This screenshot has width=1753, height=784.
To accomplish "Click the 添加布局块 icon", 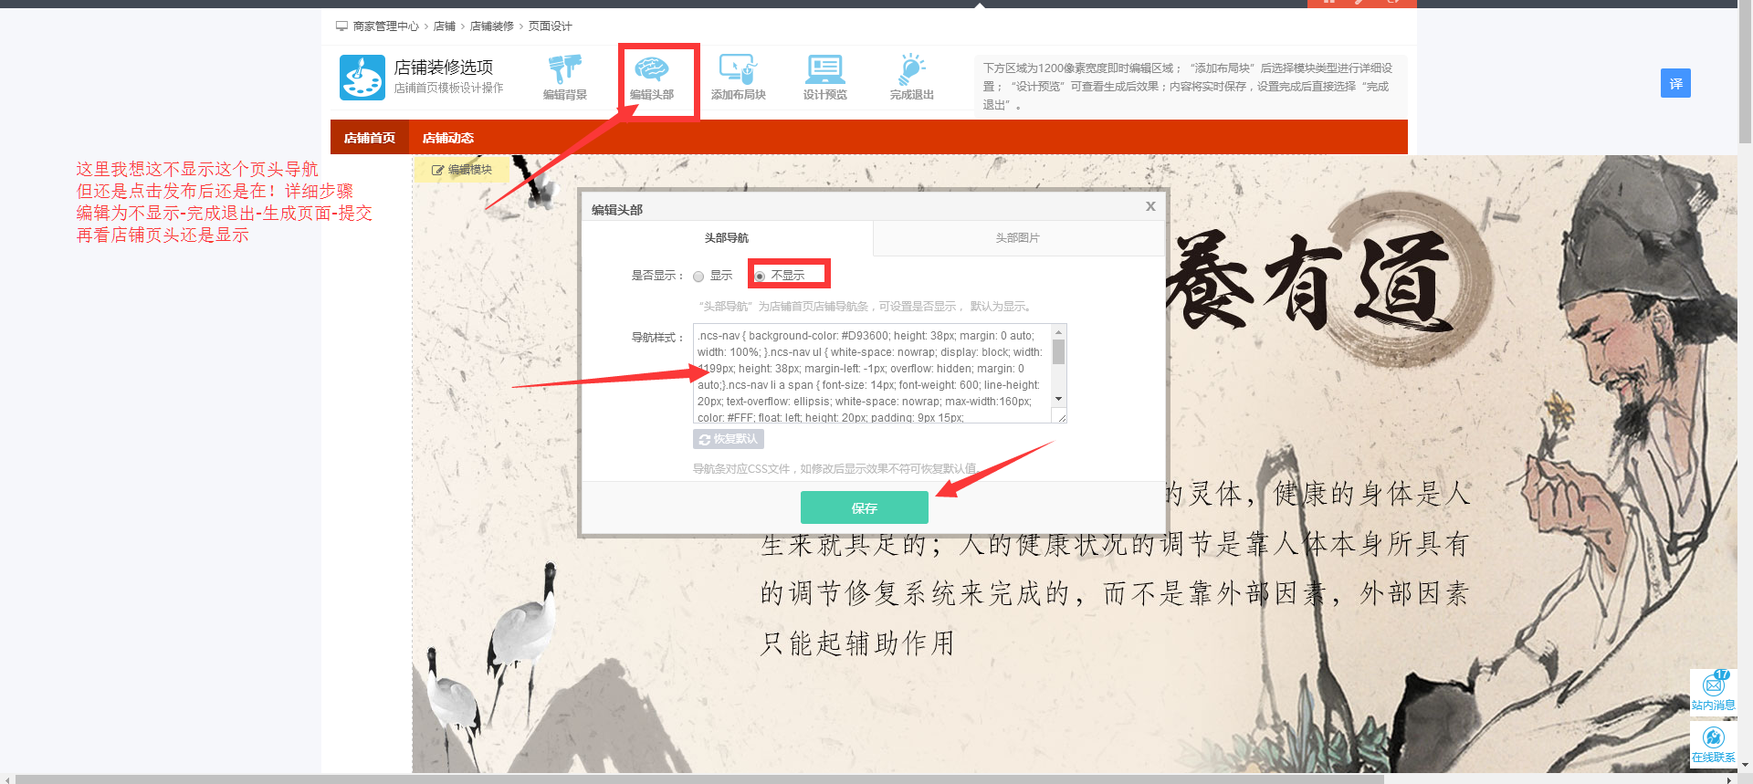I will coord(738,69).
